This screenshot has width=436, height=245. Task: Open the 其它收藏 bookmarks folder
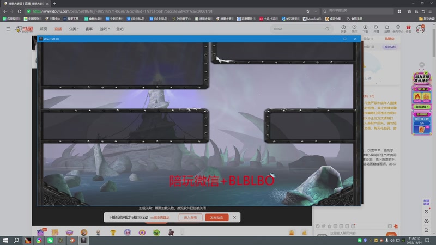tap(427, 19)
